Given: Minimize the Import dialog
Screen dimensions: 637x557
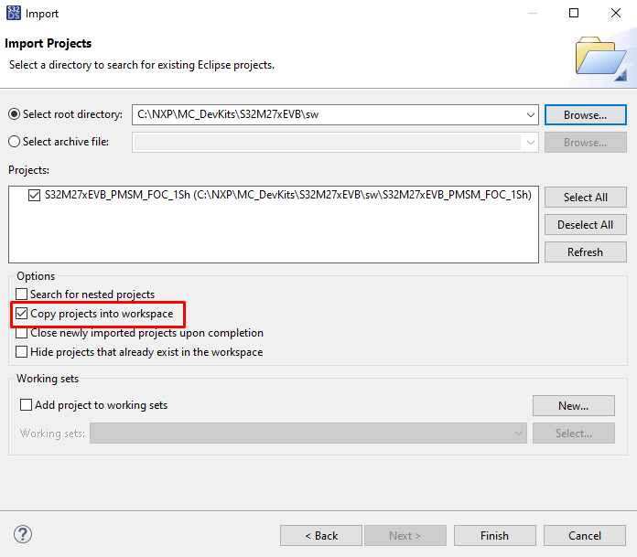Looking at the screenshot, I should tap(532, 13).
